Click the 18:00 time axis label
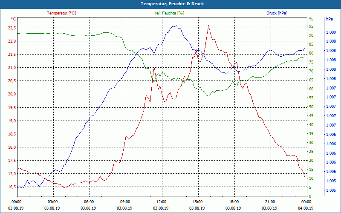Screen dimensions: 341x213 coord(234,202)
